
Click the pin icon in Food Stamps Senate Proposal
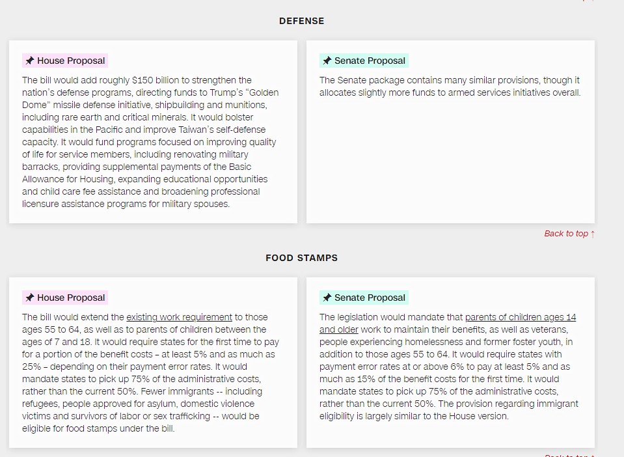(x=327, y=298)
